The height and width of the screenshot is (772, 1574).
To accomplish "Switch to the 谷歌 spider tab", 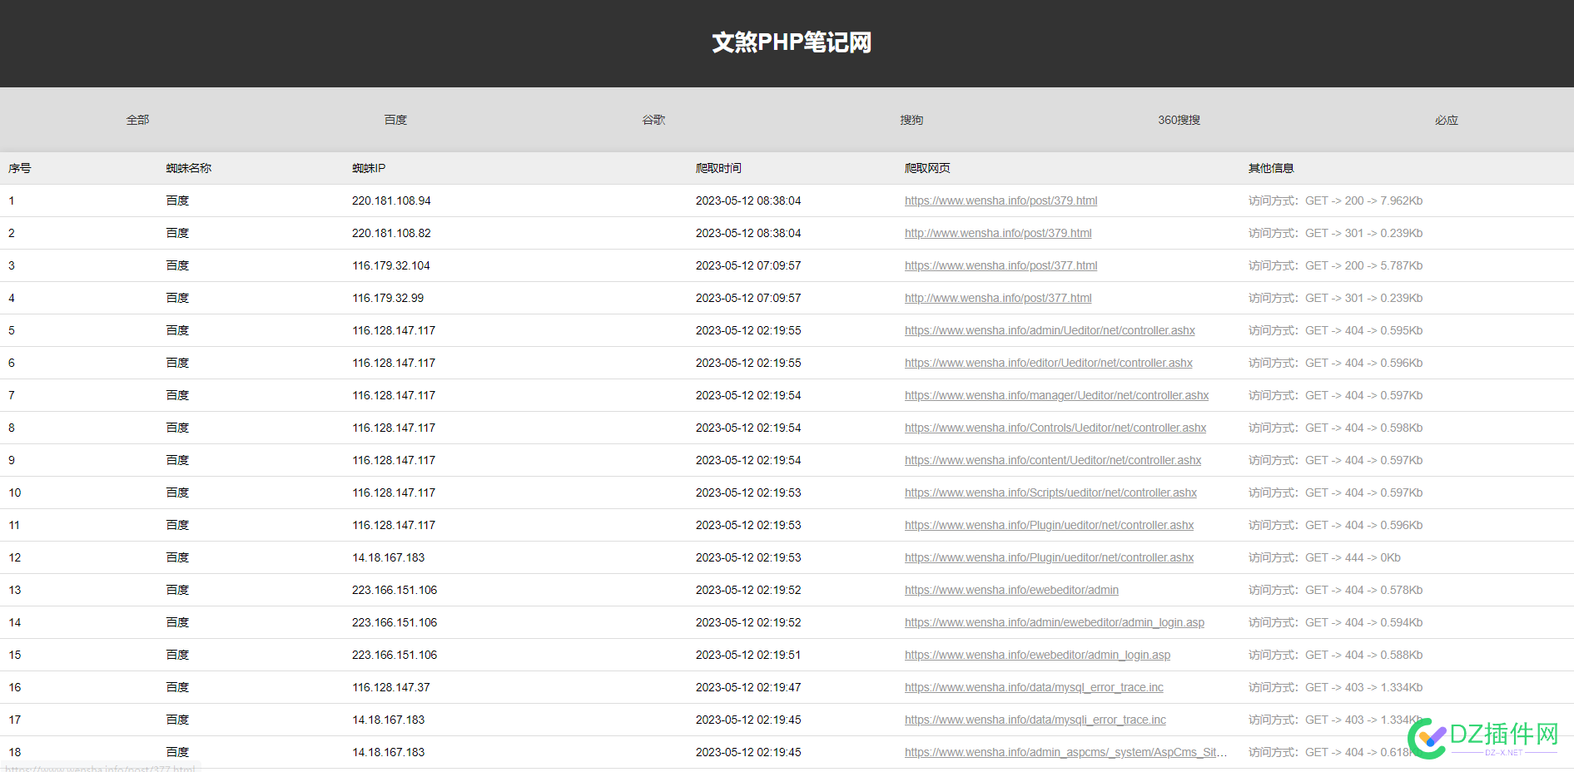I will (x=653, y=120).
